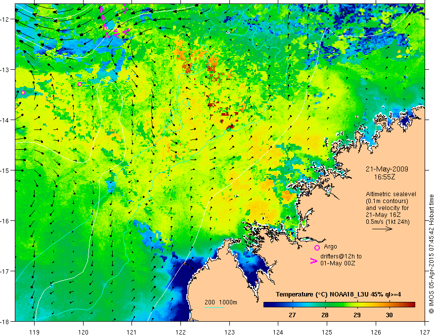Click the colour bar tick label 29

(x=357, y=315)
